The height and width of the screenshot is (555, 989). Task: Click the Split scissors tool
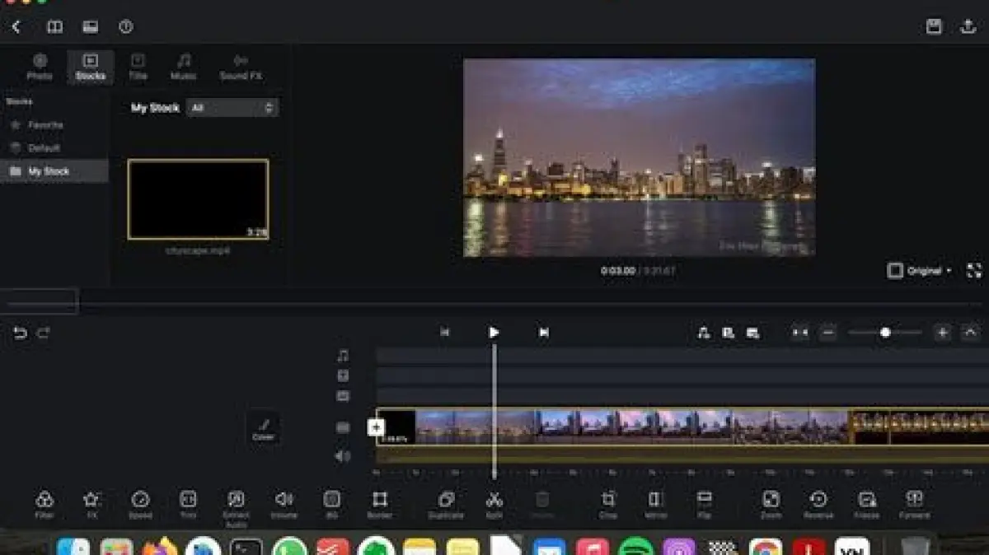494,501
